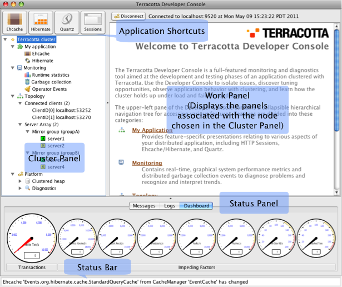Collapse Mirror group (groupA) node
The width and height of the screenshot is (342, 287).
27,131
